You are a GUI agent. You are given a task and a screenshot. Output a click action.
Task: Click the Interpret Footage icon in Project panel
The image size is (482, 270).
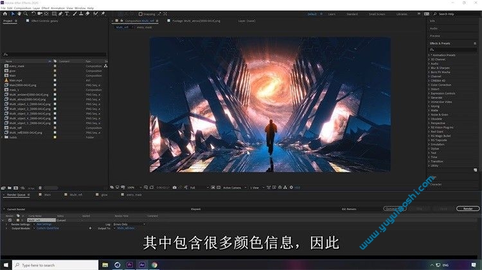3,188
